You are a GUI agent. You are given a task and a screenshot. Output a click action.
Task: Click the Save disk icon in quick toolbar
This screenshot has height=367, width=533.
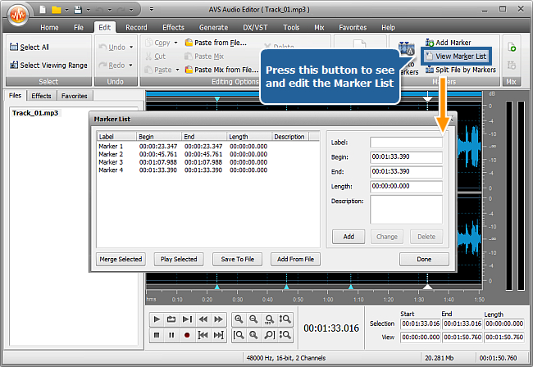pos(78,10)
